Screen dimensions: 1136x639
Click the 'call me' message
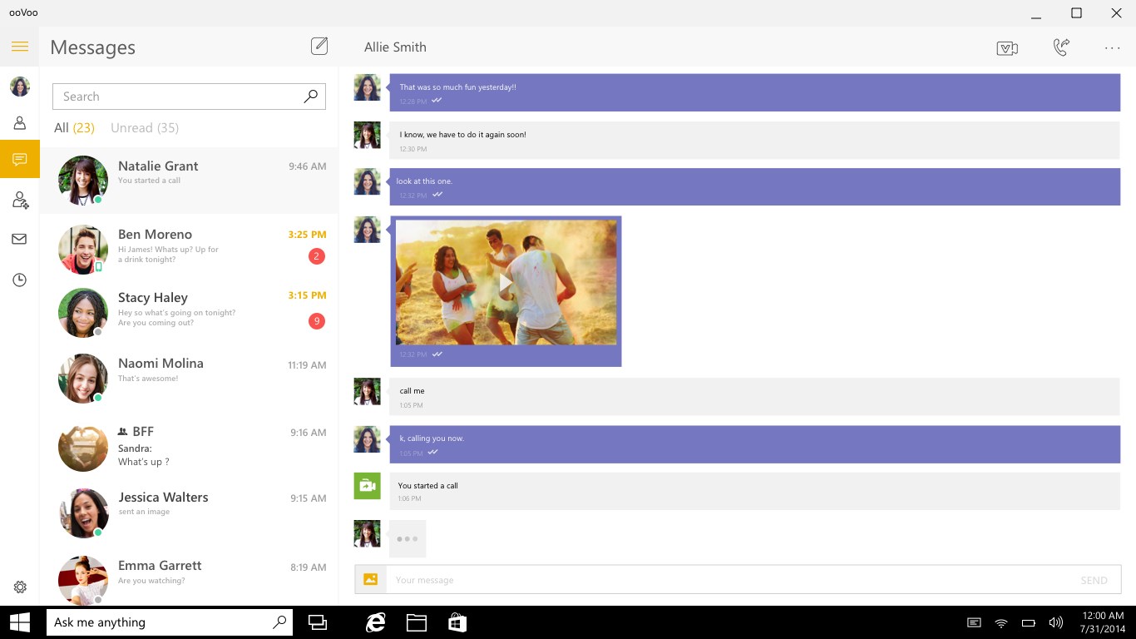pos(755,397)
